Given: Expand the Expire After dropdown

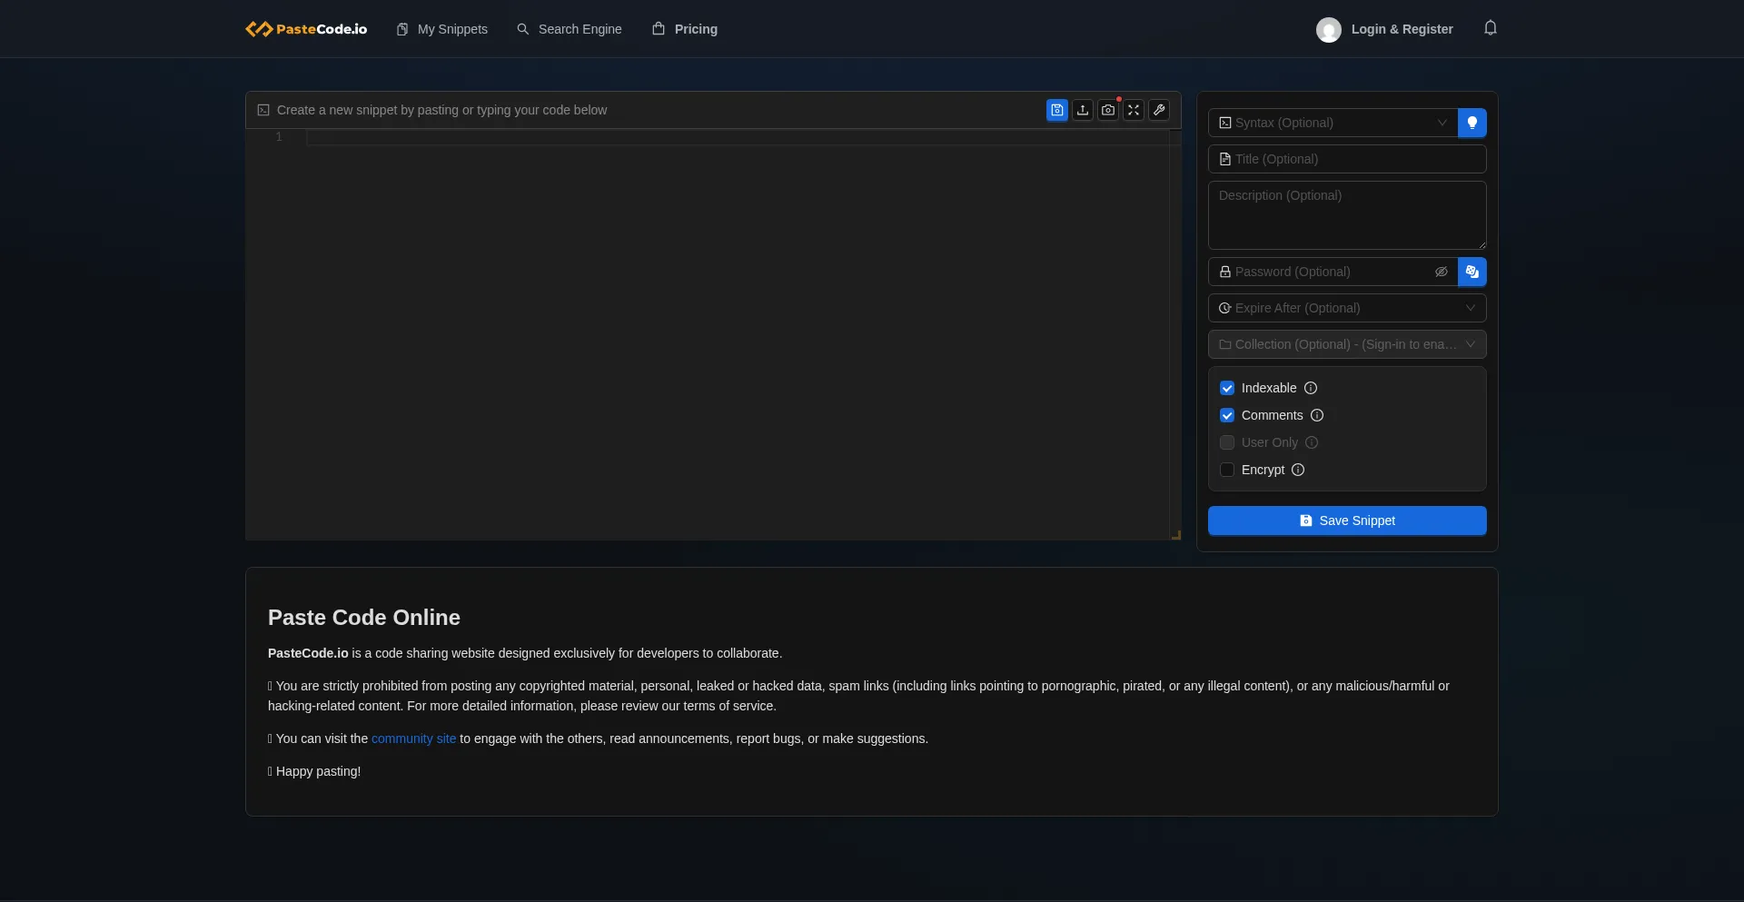Looking at the screenshot, I should pyautogui.click(x=1346, y=308).
